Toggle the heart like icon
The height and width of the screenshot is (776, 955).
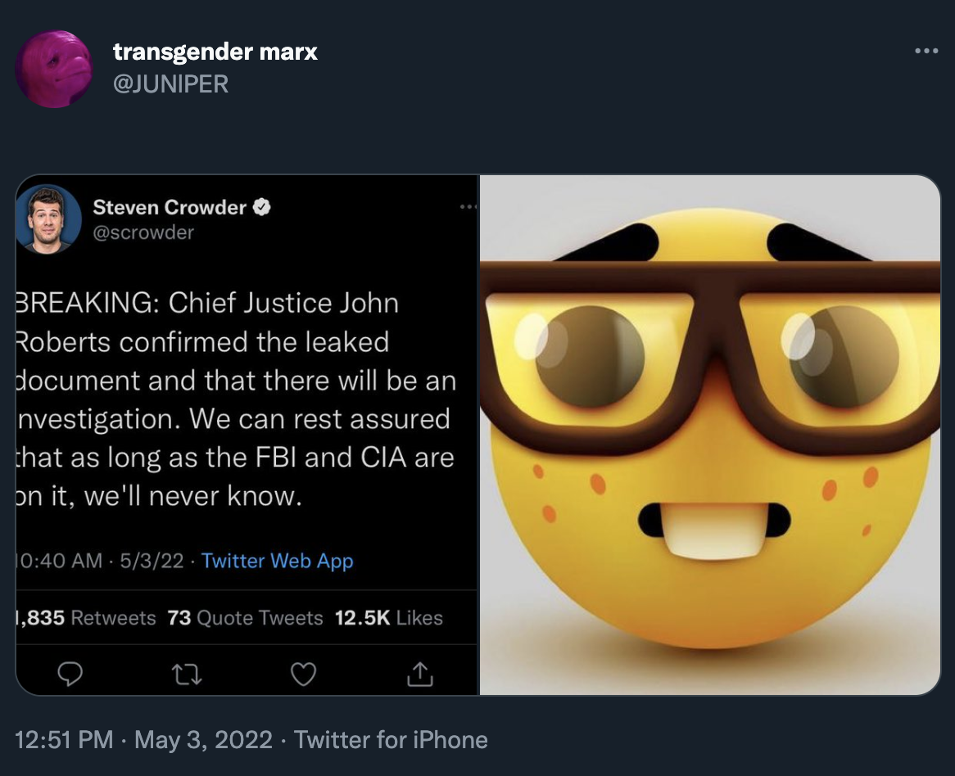coord(303,674)
